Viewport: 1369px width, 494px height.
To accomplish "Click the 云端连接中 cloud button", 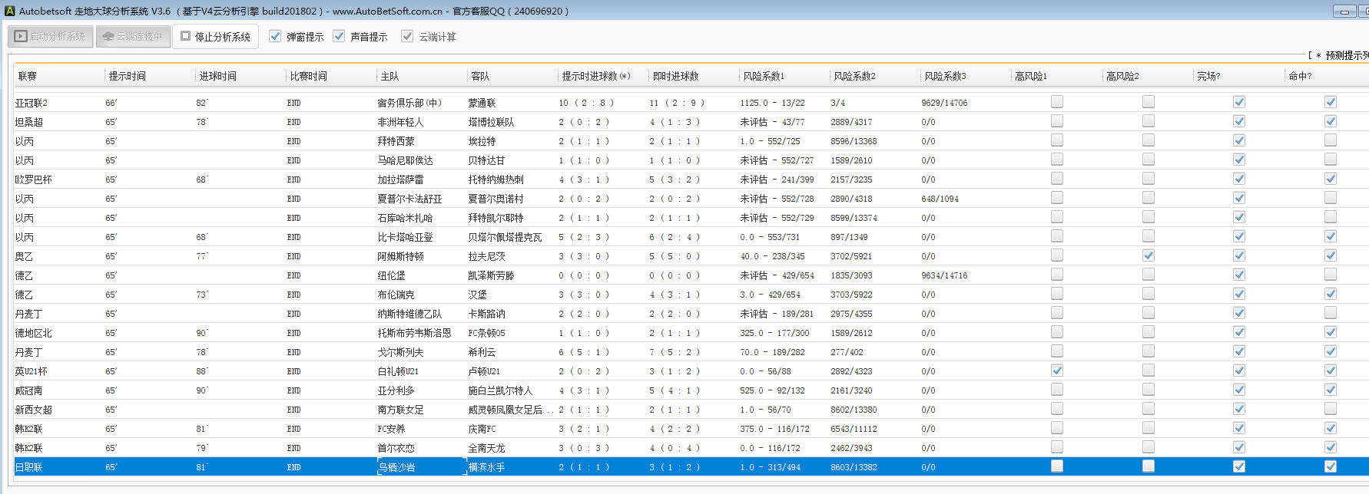I will point(132,36).
